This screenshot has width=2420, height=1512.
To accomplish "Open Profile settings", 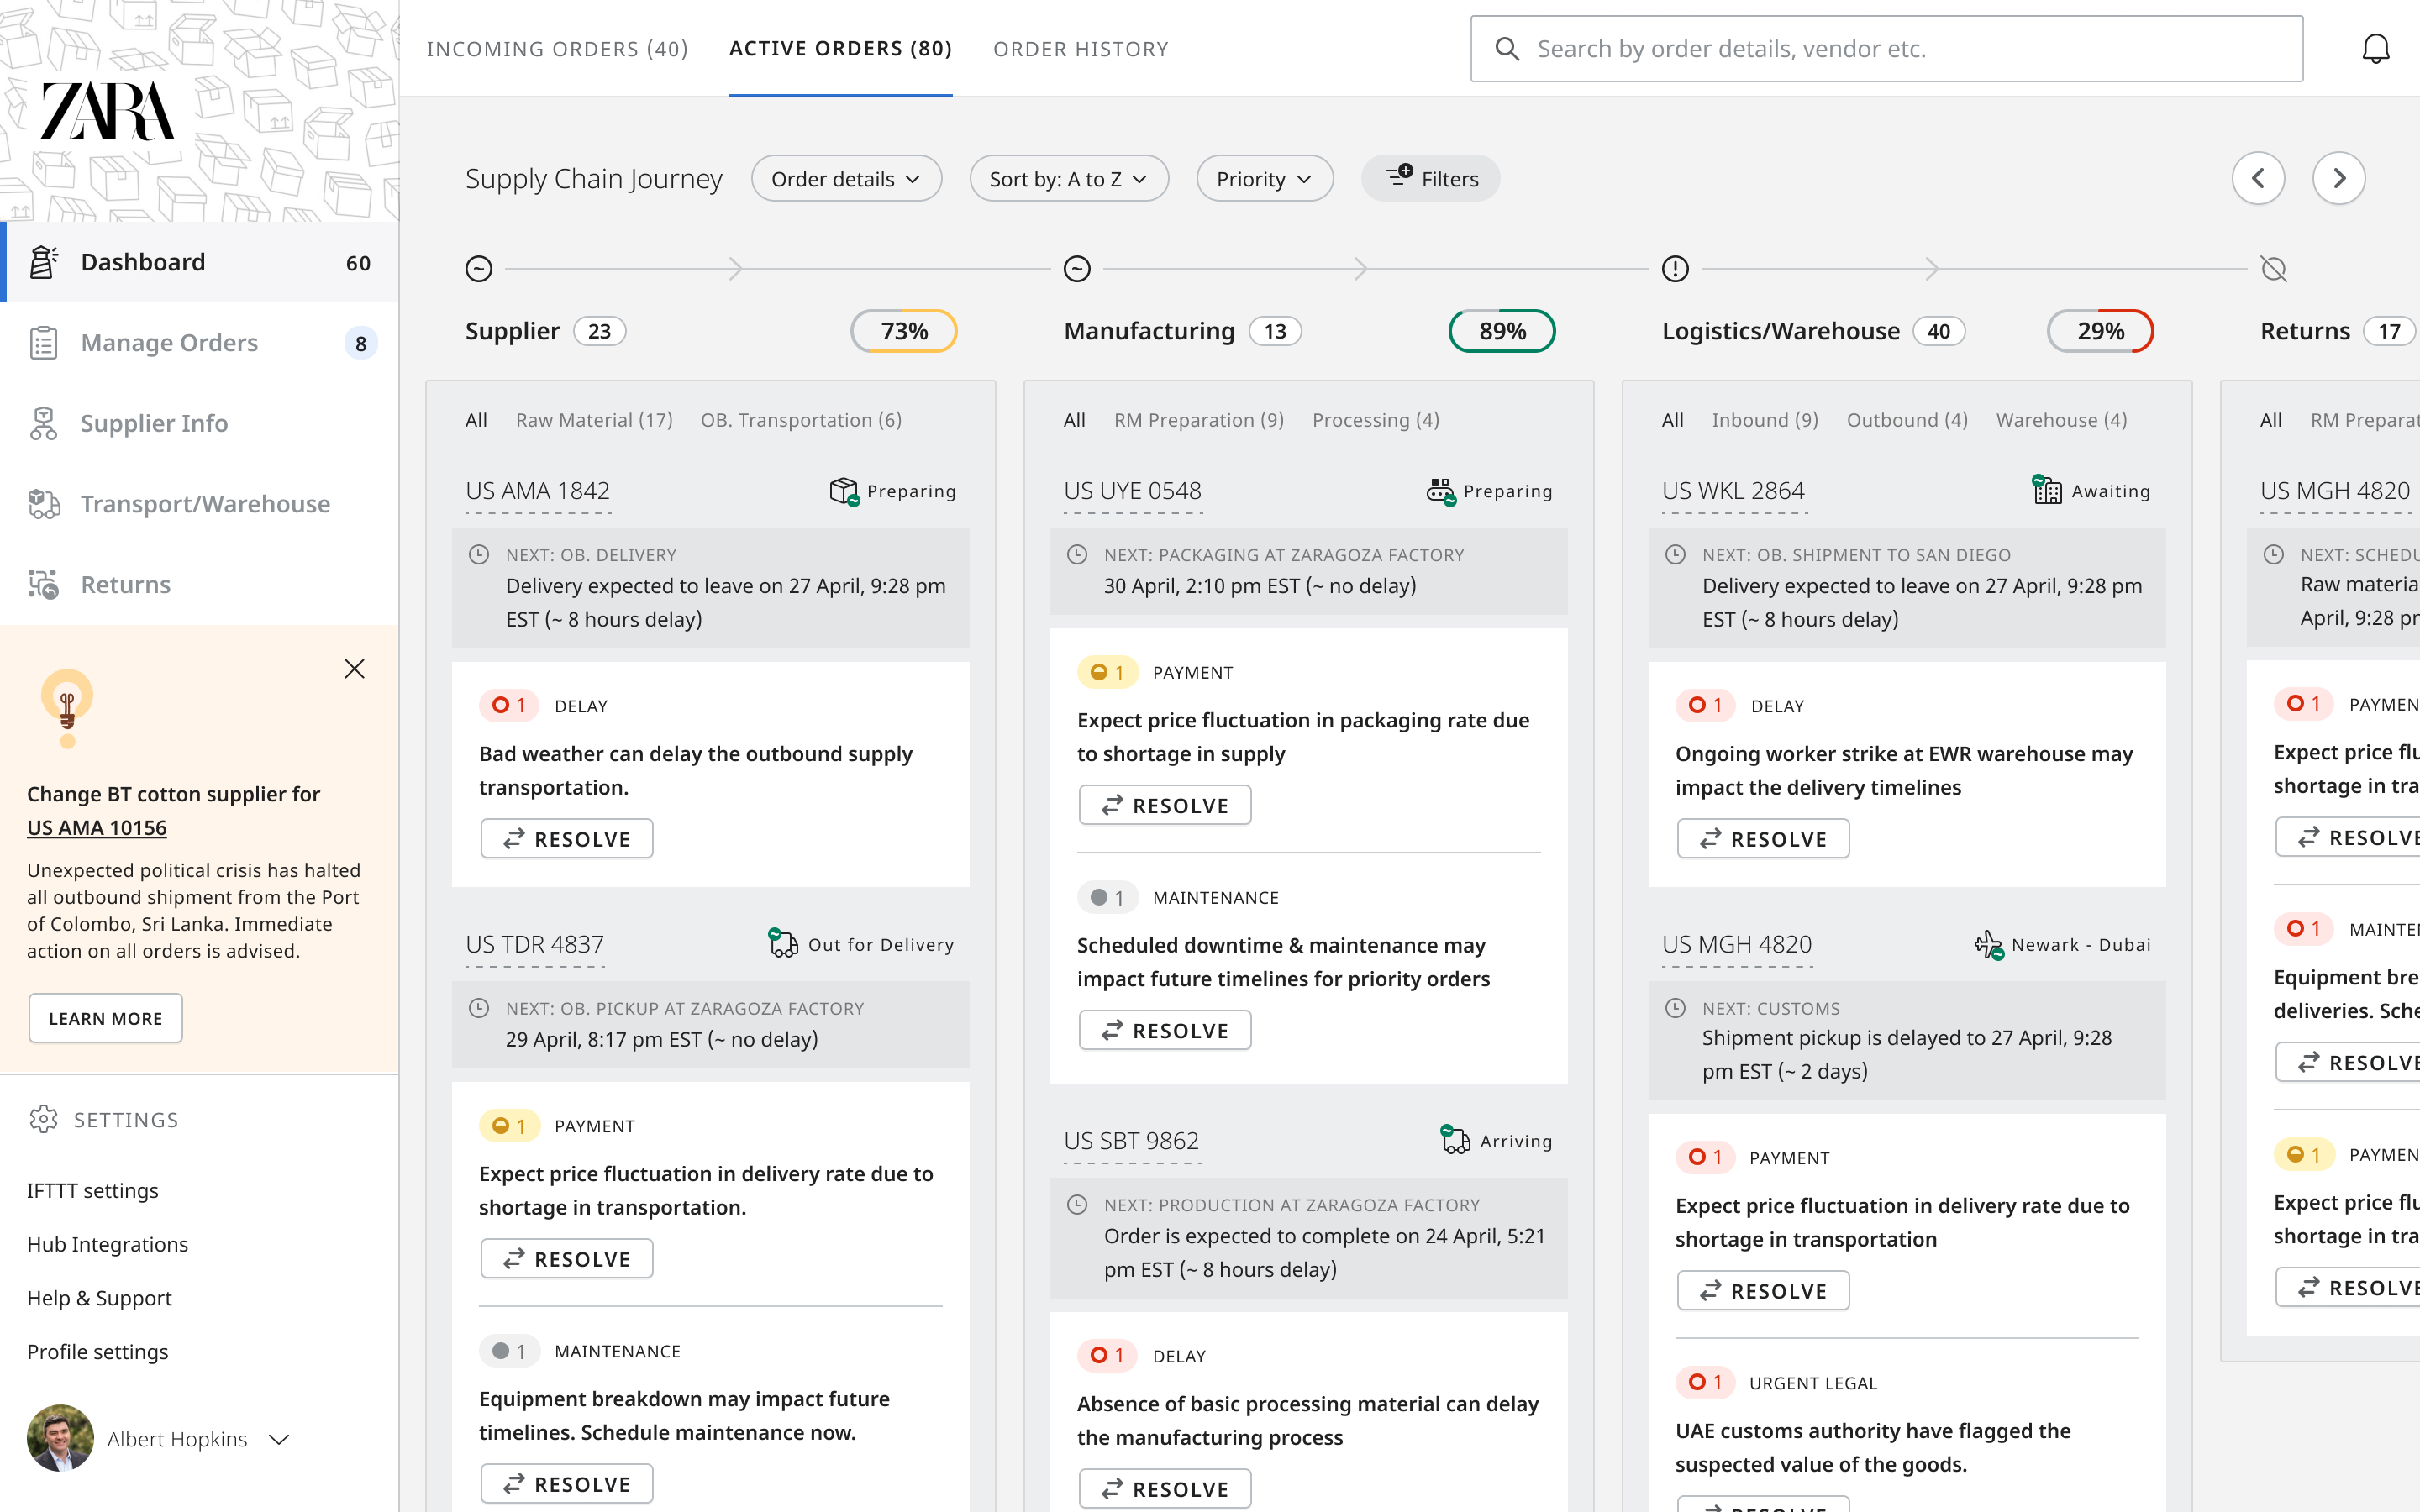I will coord(97,1351).
